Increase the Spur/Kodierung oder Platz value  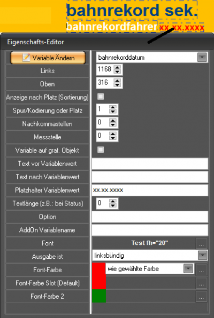click(113, 107)
